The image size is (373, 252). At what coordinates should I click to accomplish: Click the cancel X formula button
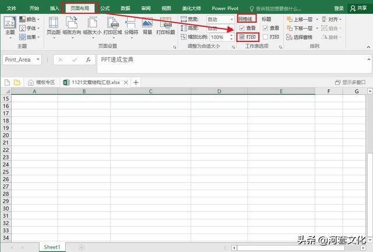point(61,59)
